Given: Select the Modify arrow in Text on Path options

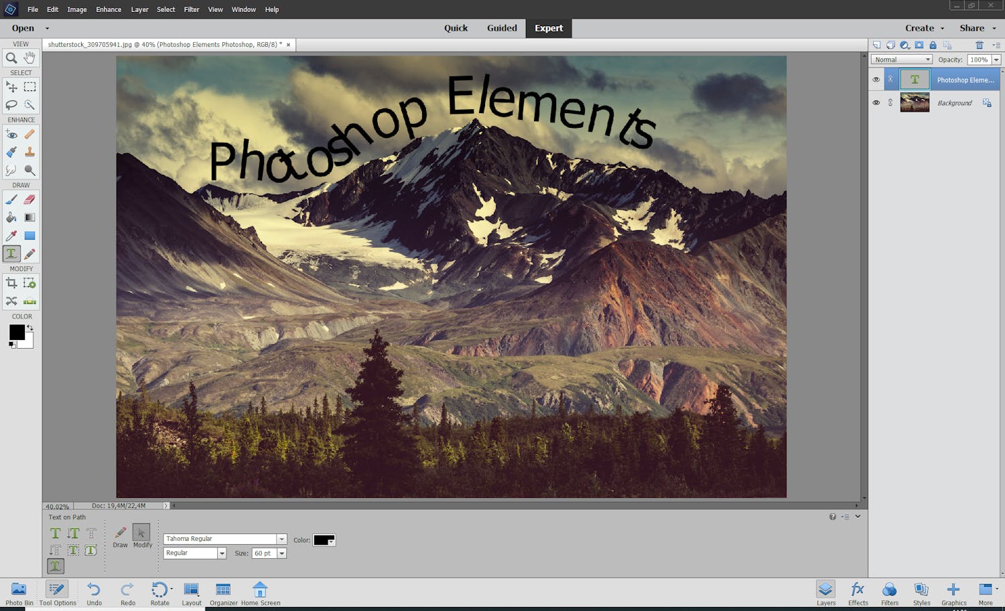Looking at the screenshot, I should pyautogui.click(x=141, y=533).
